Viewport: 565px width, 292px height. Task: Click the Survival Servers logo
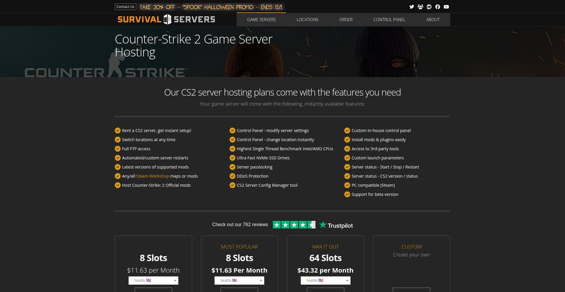pyautogui.click(x=166, y=19)
